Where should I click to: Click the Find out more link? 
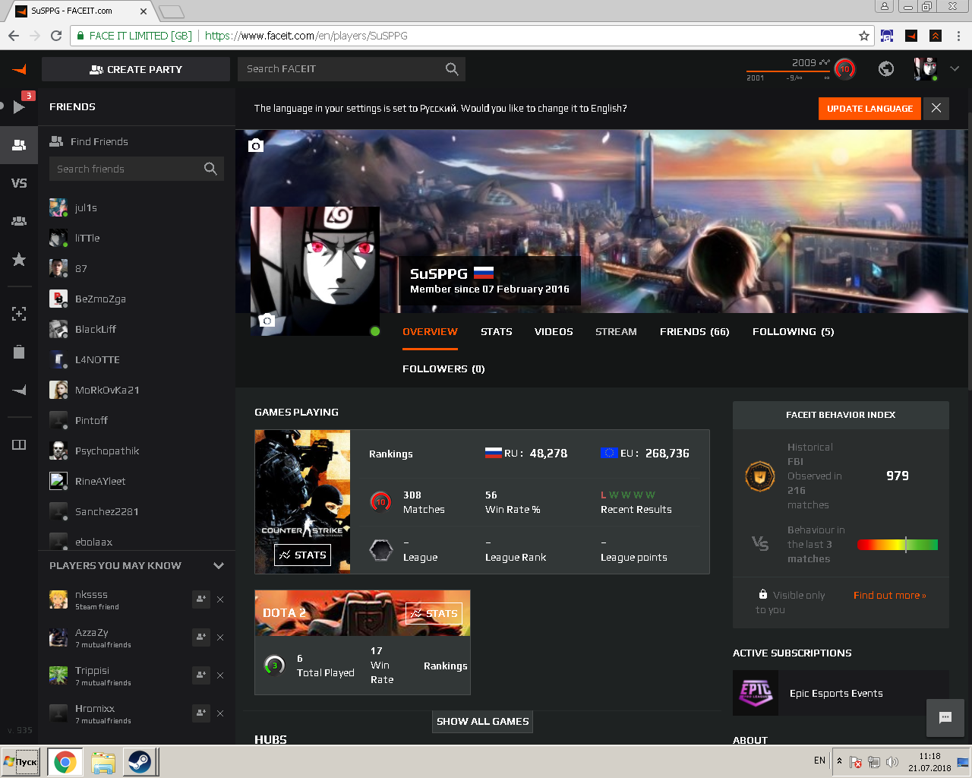pyautogui.click(x=889, y=596)
